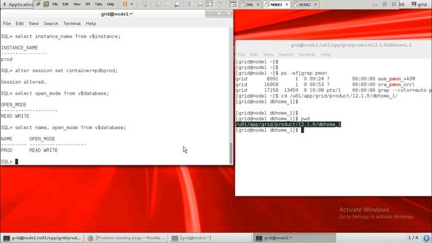Open the VMware Help menu
The width and height of the screenshot is (432, 243).
tap(111, 4)
